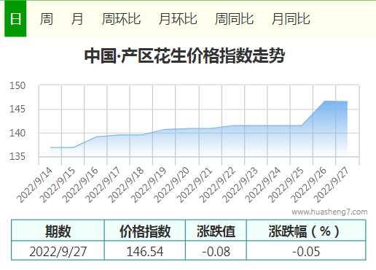
Task: Click the 涨跌值 column header
Action: [x=216, y=231]
